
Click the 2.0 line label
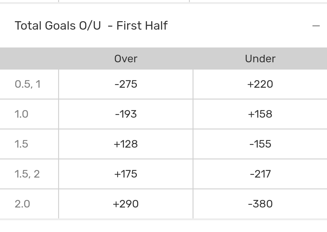click(22, 204)
